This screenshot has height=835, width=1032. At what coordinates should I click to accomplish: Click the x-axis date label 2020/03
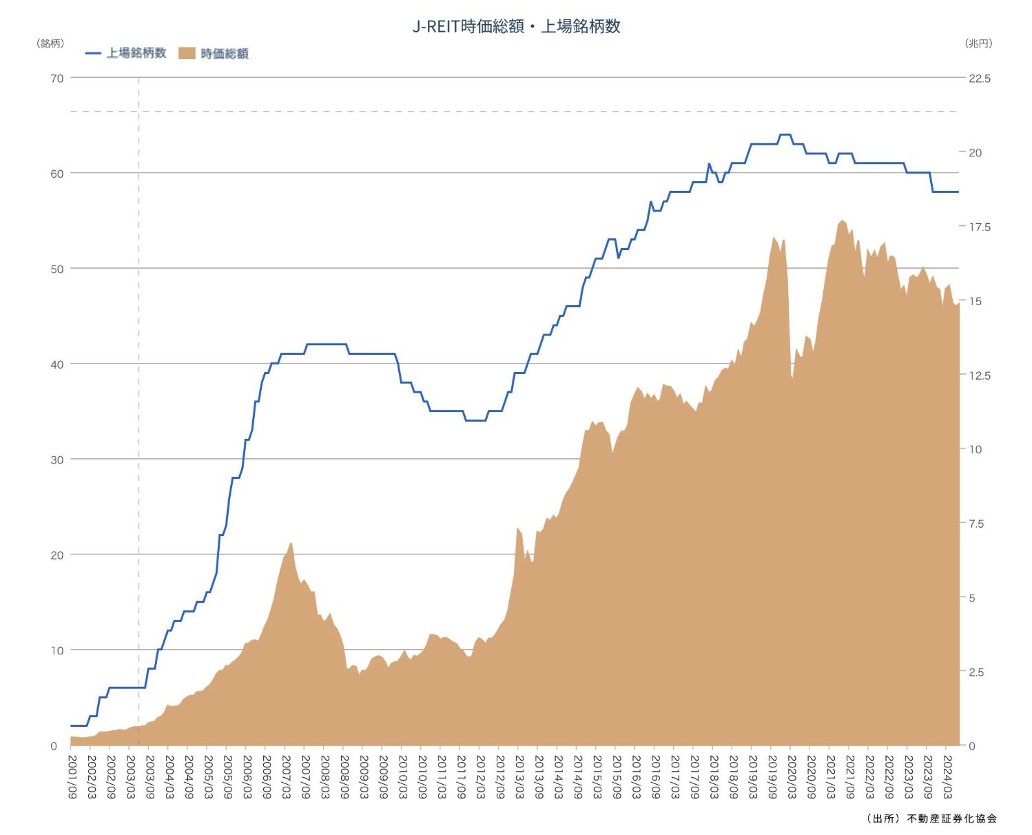click(792, 777)
